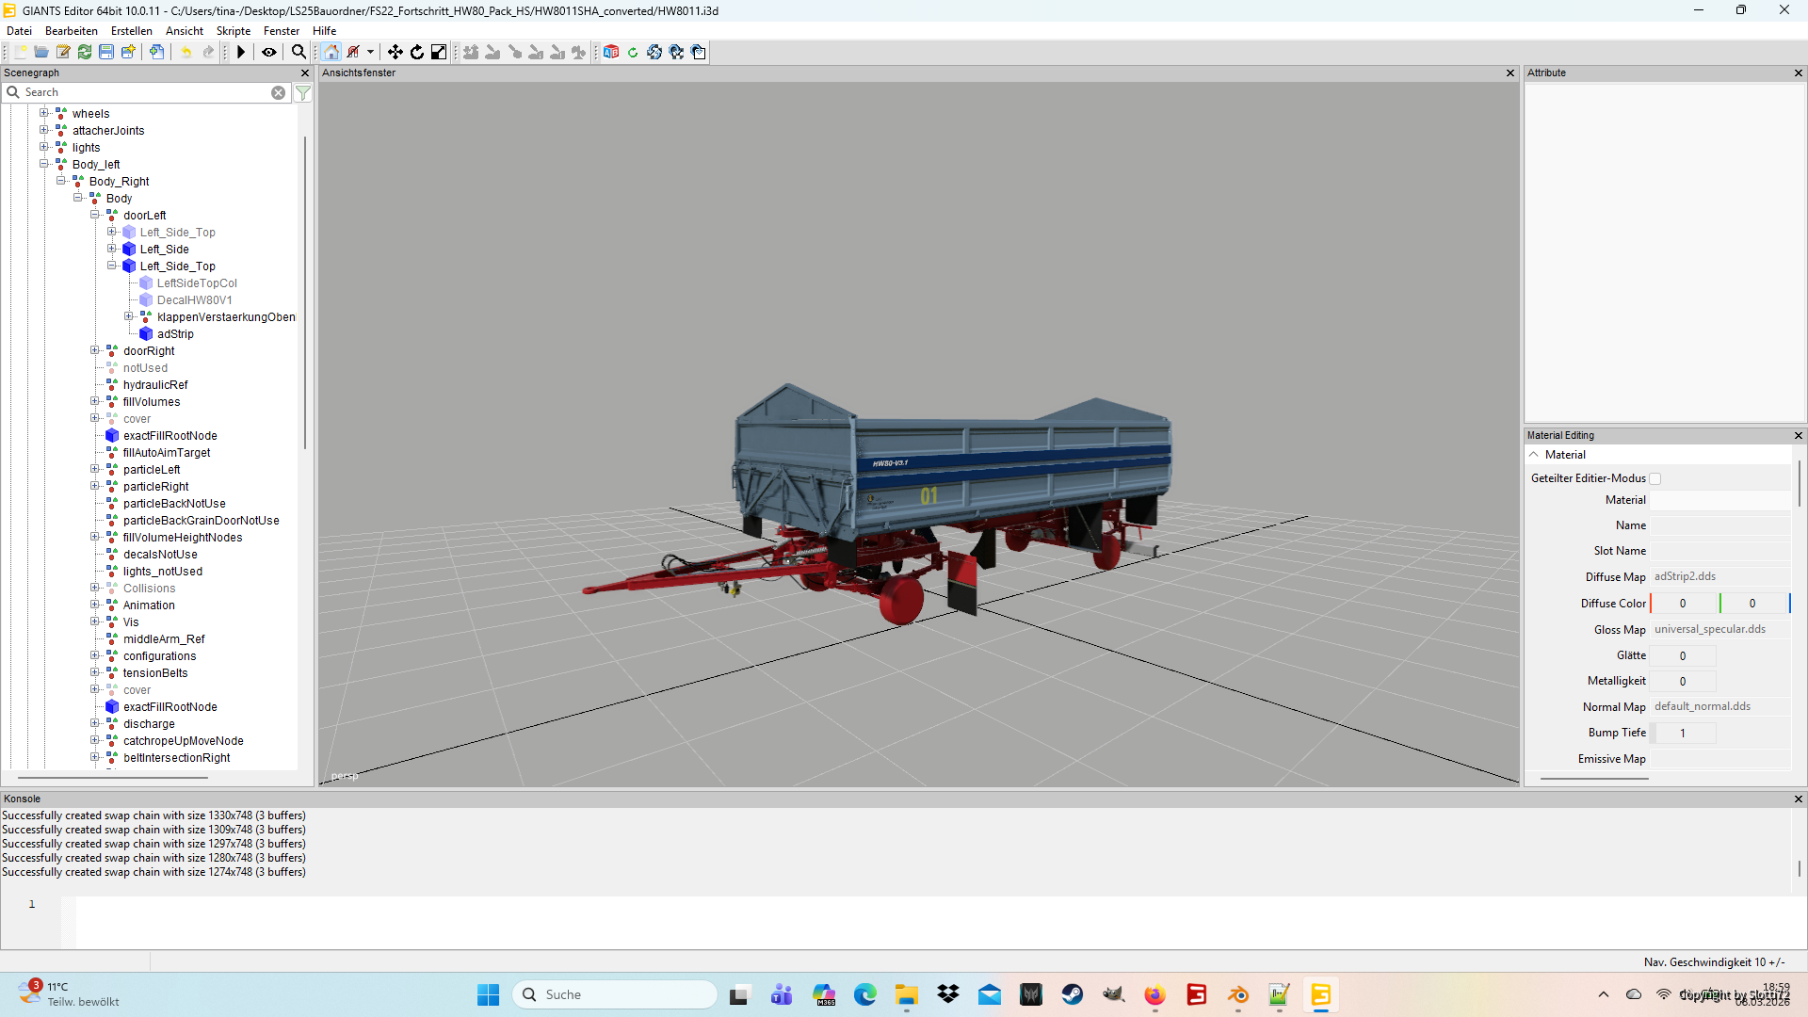The width and height of the screenshot is (1808, 1017).
Task: Open the Skripte menu
Action: pyautogui.click(x=233, y=31)
